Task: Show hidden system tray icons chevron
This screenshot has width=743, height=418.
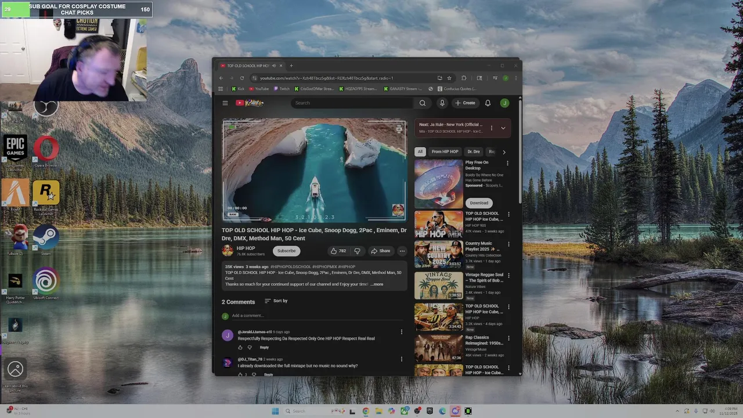Action: pos(677,411)
